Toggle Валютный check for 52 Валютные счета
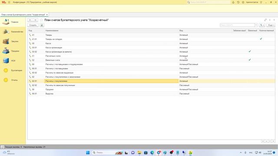 250,60
